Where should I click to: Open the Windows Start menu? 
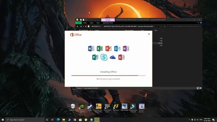pyautogui.click(x=3, y=120)
